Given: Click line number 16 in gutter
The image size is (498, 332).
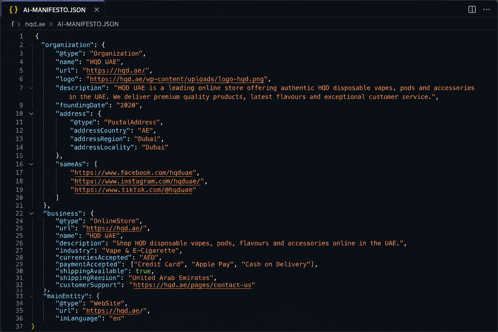Looking at the screenshot, I should click(x=19, y=164).
